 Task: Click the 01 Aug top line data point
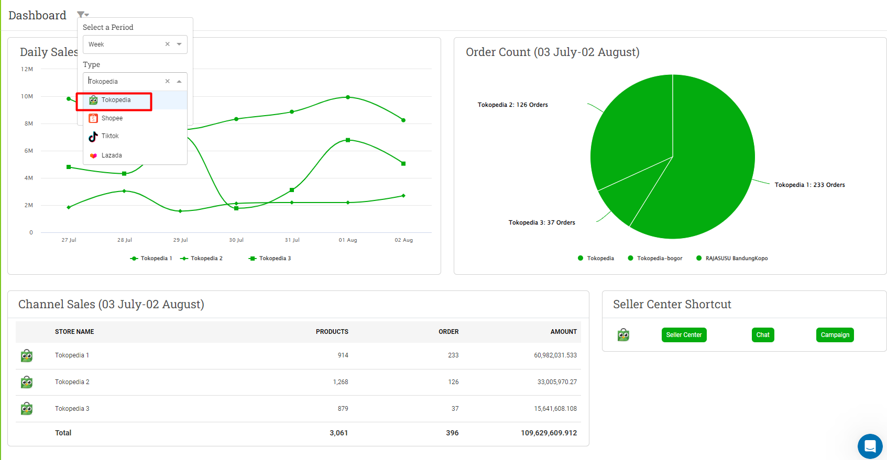348,97
